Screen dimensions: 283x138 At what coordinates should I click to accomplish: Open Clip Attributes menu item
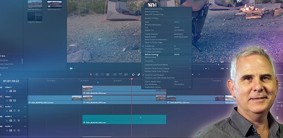(166, 84)
